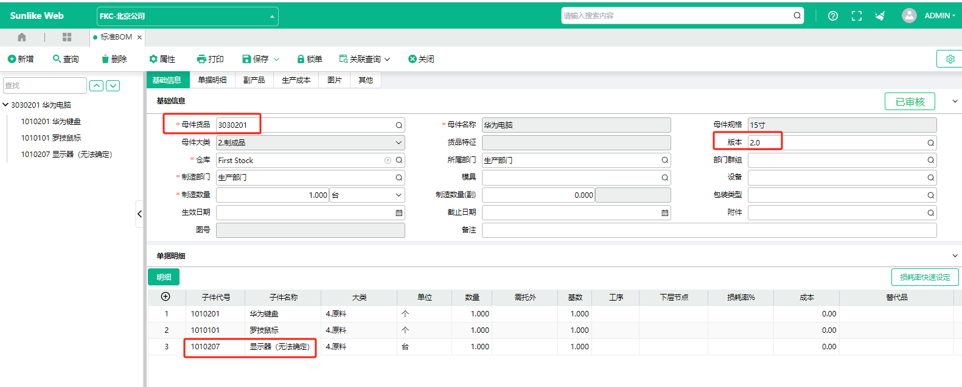Image resolution: width=962 pixels, height=387 pixels.
Task: Select tree item 1010207 显示器
Action: pyautogui.click(x=67, y=155)
